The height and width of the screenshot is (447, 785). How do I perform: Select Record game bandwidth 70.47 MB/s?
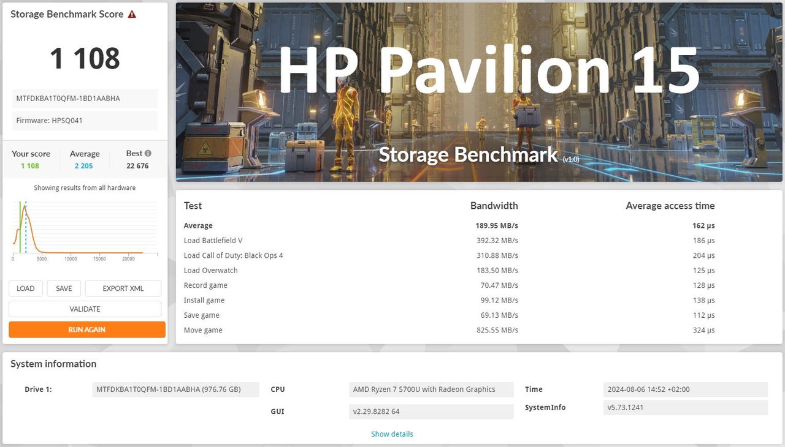point(499,285)
